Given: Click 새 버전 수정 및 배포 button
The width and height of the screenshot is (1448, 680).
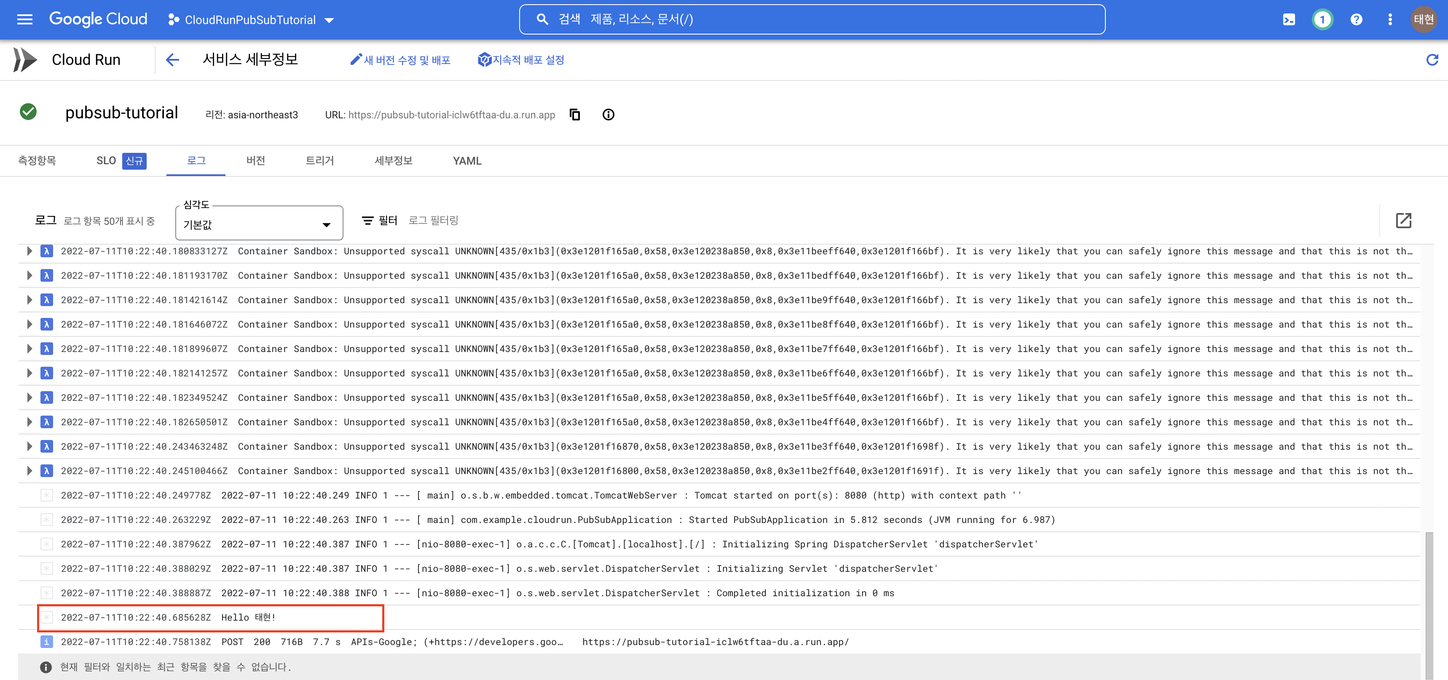Looking at the screenshot, I should pos(400,59).
